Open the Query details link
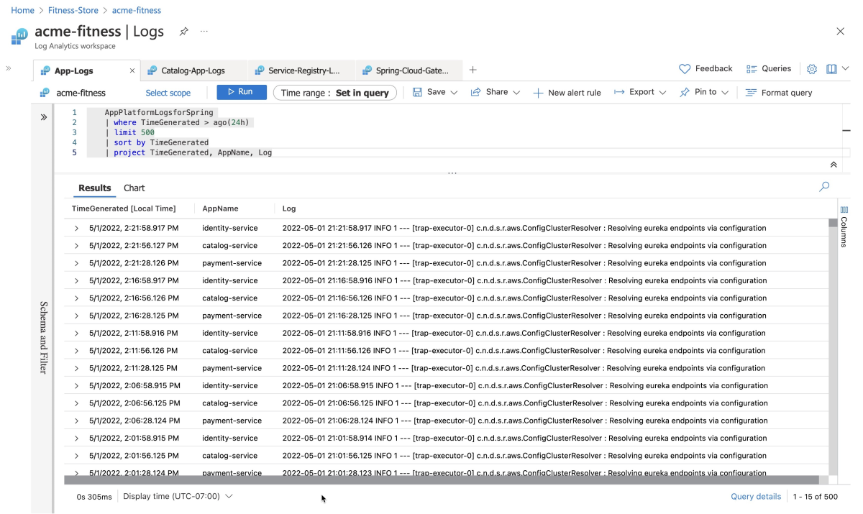 pyautogui.click(x=756, y=496)
